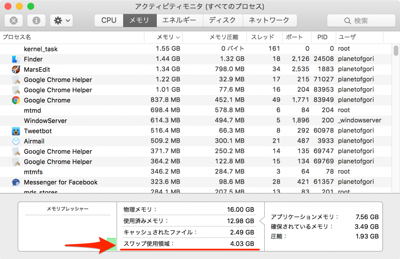This screenshot has width=400, height=259.
Task: Open the エネルギー tab
Action: point(179,20)
